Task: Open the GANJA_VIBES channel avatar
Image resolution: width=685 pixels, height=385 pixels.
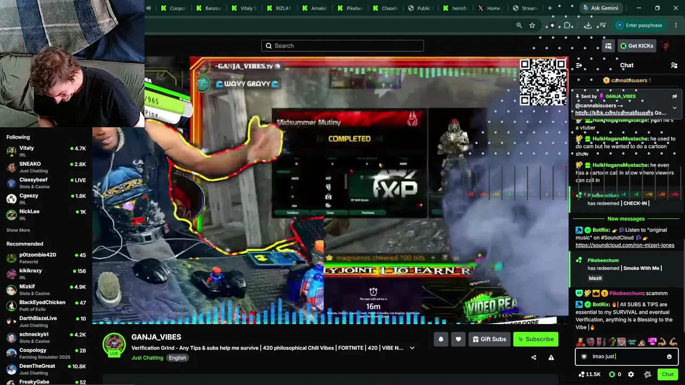Action: 114,345
